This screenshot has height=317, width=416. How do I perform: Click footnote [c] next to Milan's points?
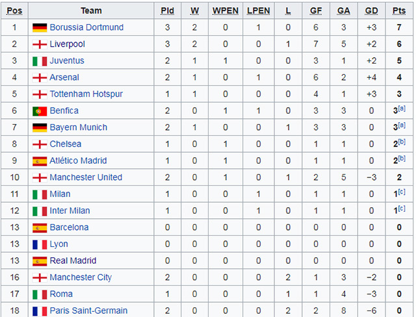[402, 192]
